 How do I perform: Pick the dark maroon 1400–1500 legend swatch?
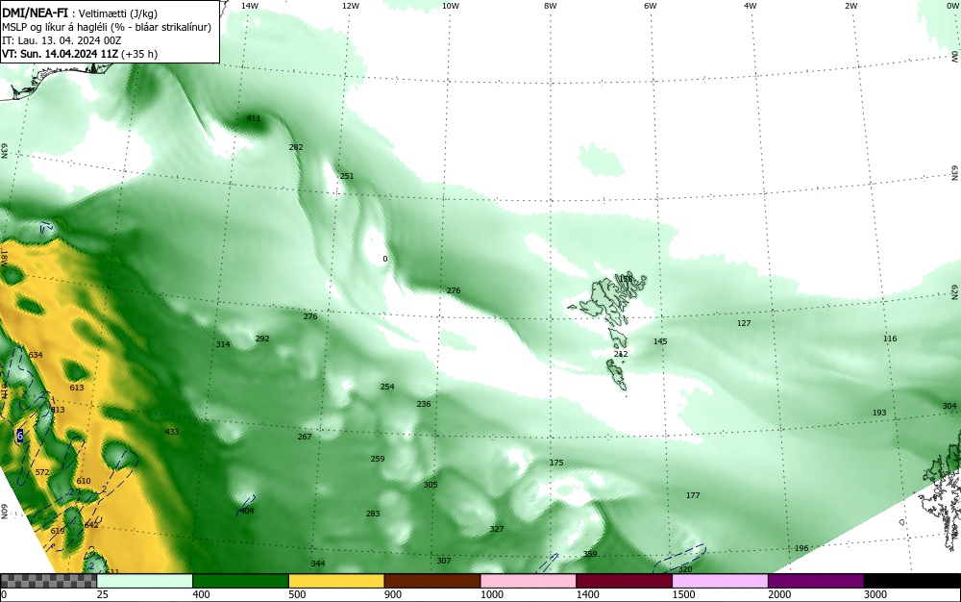(624, 581)
